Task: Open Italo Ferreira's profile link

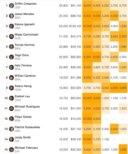Action: (x=23, y=65)
